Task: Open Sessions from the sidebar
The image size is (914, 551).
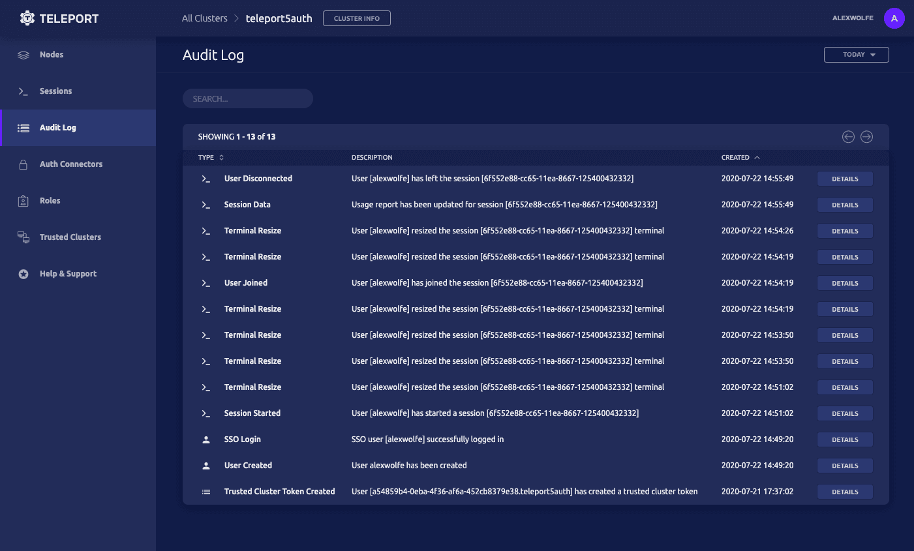Action: (x=23, y=91)
